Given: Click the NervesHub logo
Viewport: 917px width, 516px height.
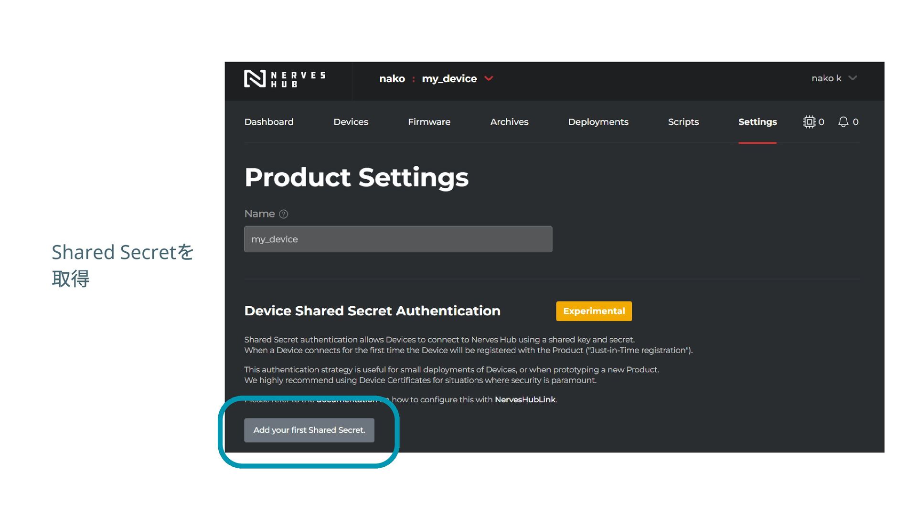Looking at the screenshot, I should (285, 79).
